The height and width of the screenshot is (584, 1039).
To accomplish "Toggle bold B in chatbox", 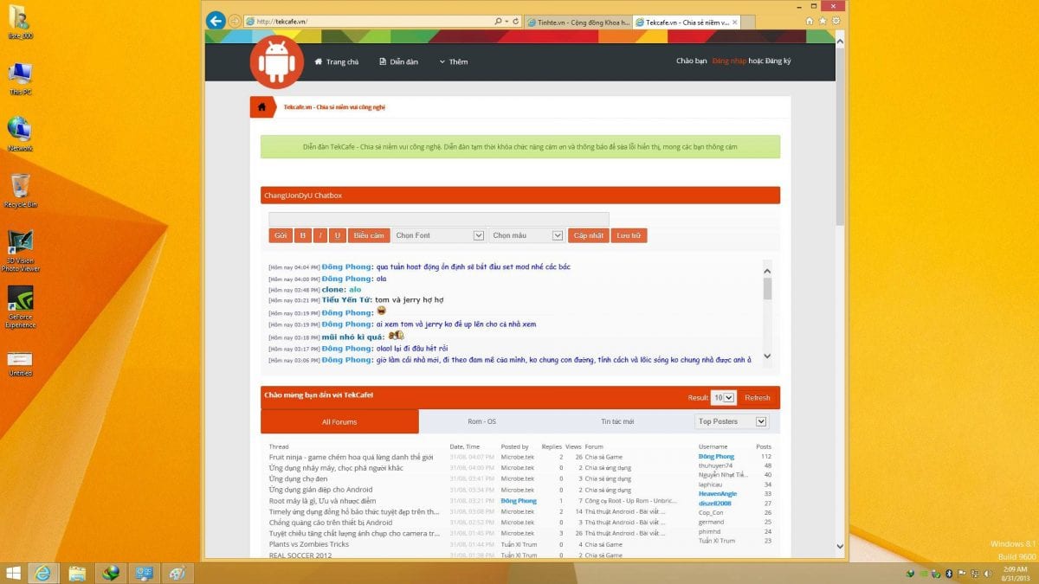I will [x=302, y=235].
